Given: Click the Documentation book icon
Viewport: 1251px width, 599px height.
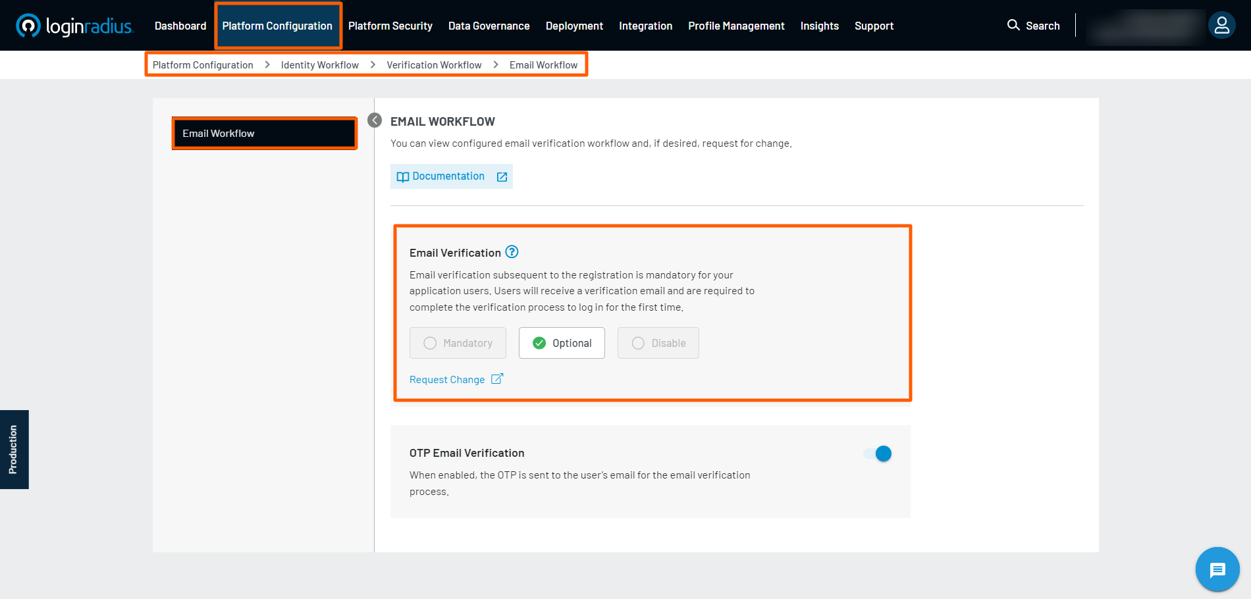Looking at the screenshot, I should [x=403, y=176].
